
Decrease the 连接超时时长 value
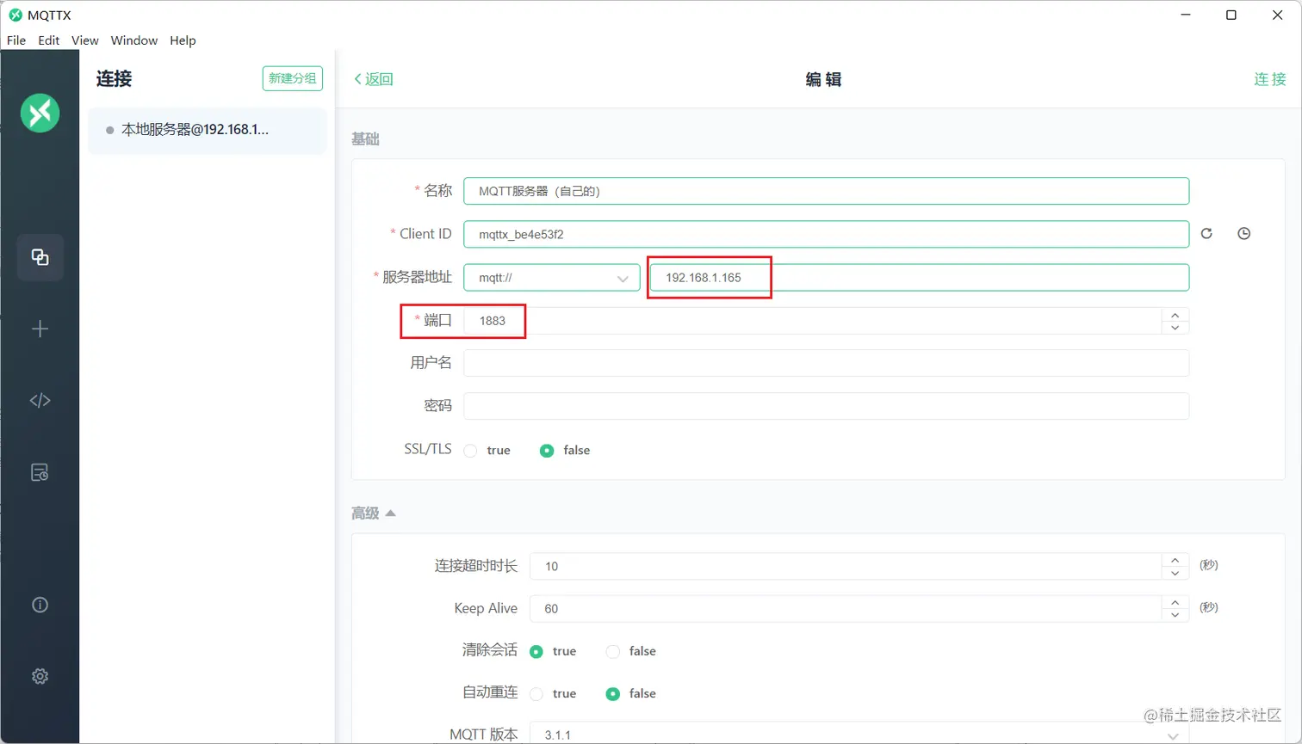[1175, 573]
